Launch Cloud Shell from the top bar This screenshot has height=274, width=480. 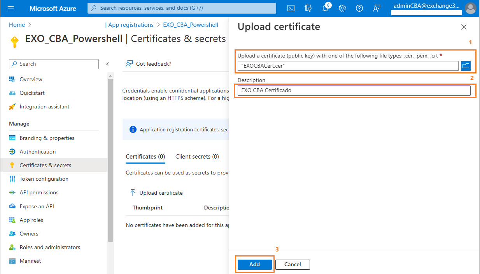[x=291, y=8]
